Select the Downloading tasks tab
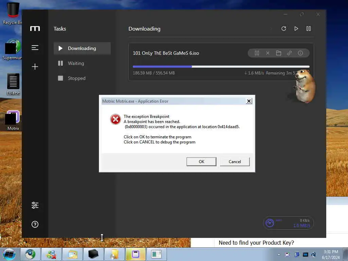This screenshot has width=348, height=261. pos(82,48)
